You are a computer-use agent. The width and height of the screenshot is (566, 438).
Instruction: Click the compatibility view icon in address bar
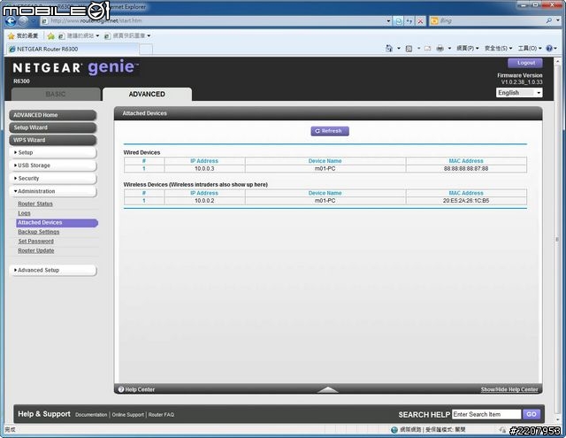(399, 21)
